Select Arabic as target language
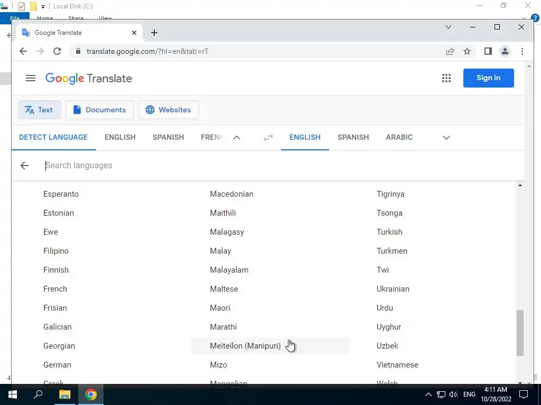541x405 pixels. tap(399, 137)
